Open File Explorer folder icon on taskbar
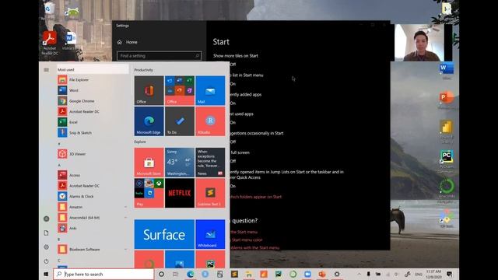Screen dimensions: 498x280 click(x=249, y=274)
